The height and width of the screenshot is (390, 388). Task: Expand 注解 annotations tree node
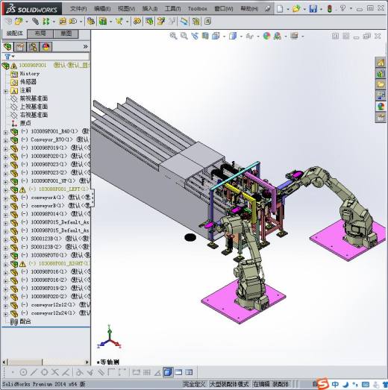(x=6, y=92)
